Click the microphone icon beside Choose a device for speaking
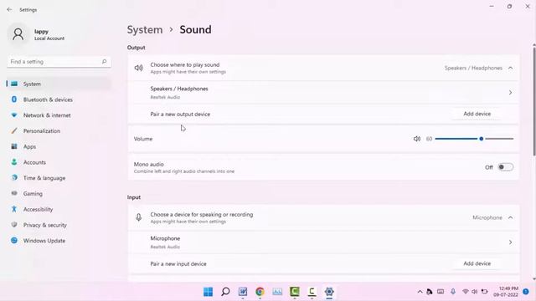 pos(138,217)
